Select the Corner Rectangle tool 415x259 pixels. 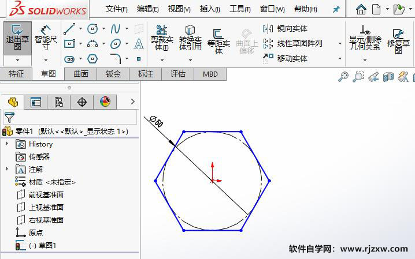(x=69, y=44)
